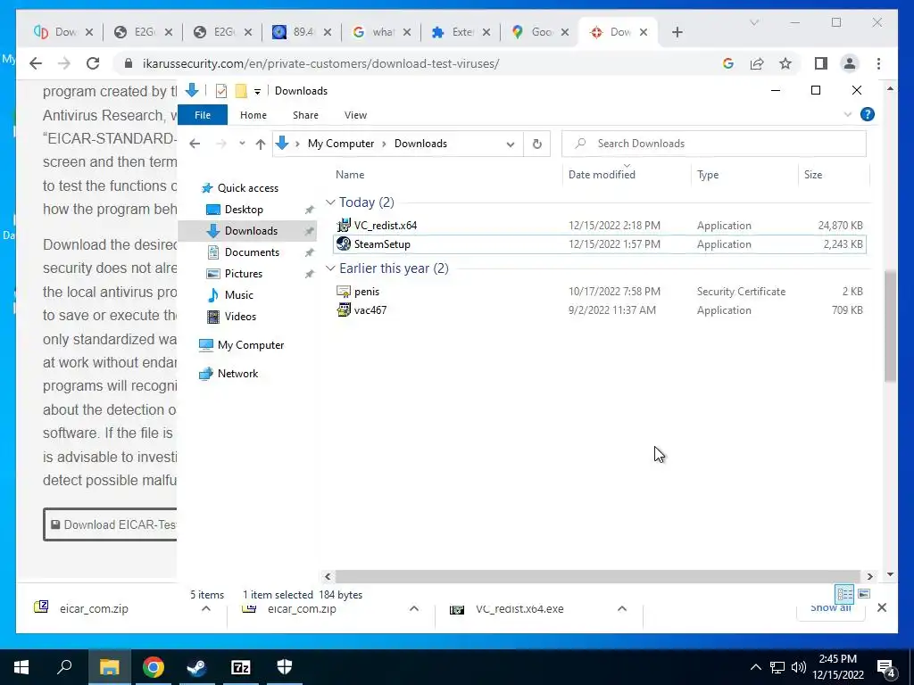Image resolution: width=914 pixels, height=685 pixels.
Task: Select Documents in navigation pane
Action: pyautogui.click(x=252, y=252)
